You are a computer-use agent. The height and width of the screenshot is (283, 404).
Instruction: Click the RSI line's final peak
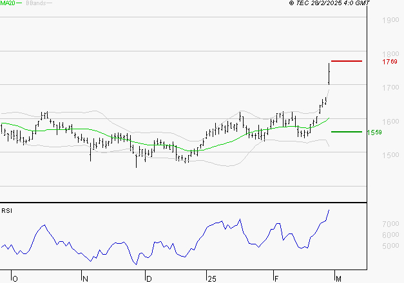click(x=329, y=210)
